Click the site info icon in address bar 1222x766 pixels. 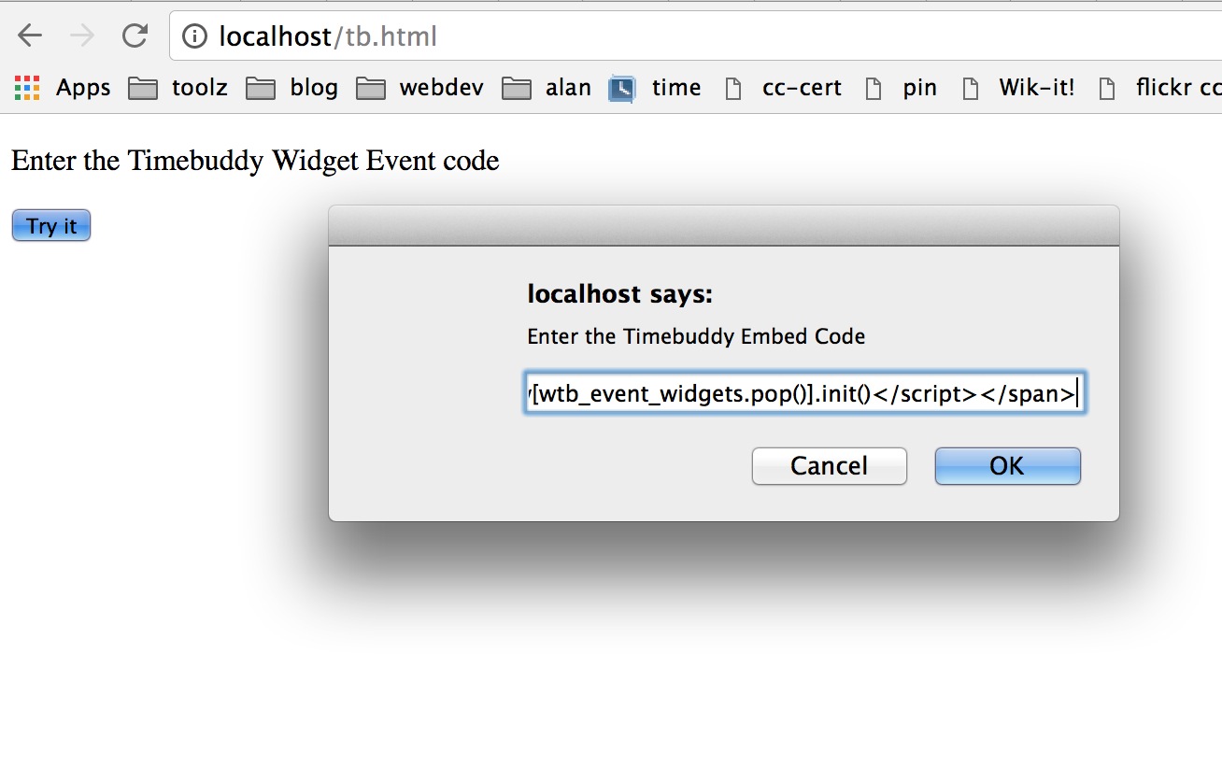tap(194, 36)
